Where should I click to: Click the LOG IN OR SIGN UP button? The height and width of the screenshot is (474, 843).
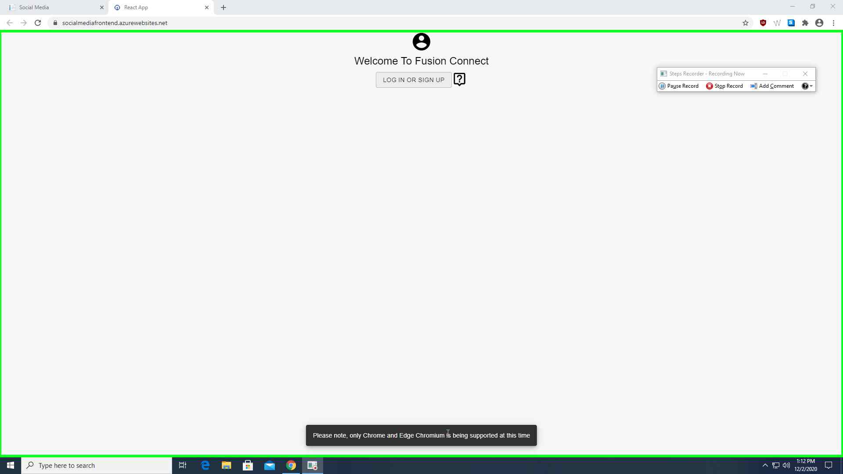414,80
